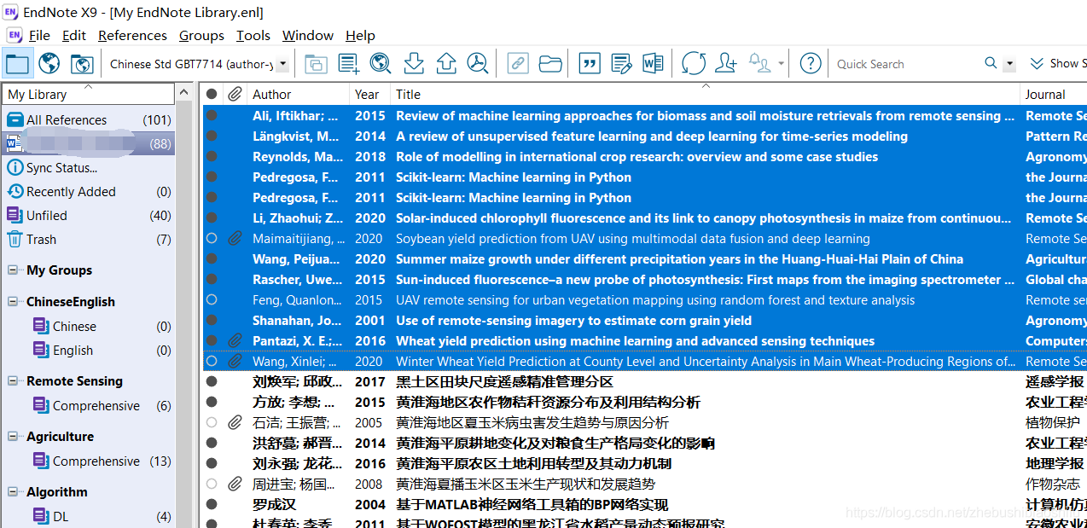Select Online Search Mode globe icon
1087x528 pixels.
pos(49,64)
